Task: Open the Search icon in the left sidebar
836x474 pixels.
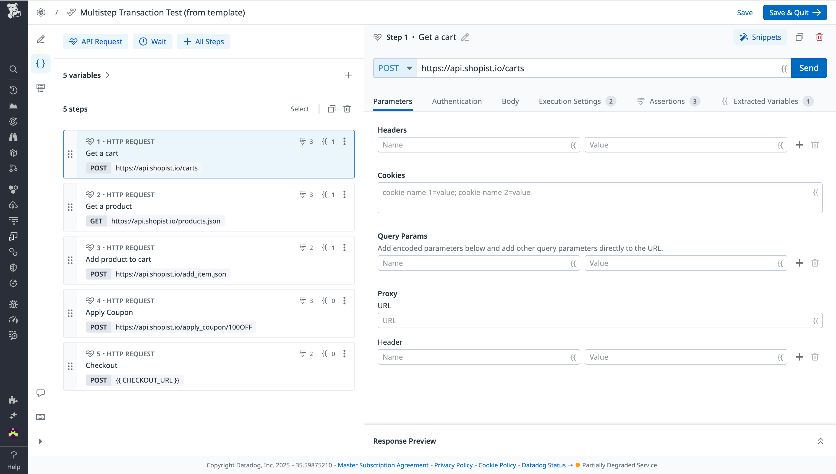Action: click(13, 69)
